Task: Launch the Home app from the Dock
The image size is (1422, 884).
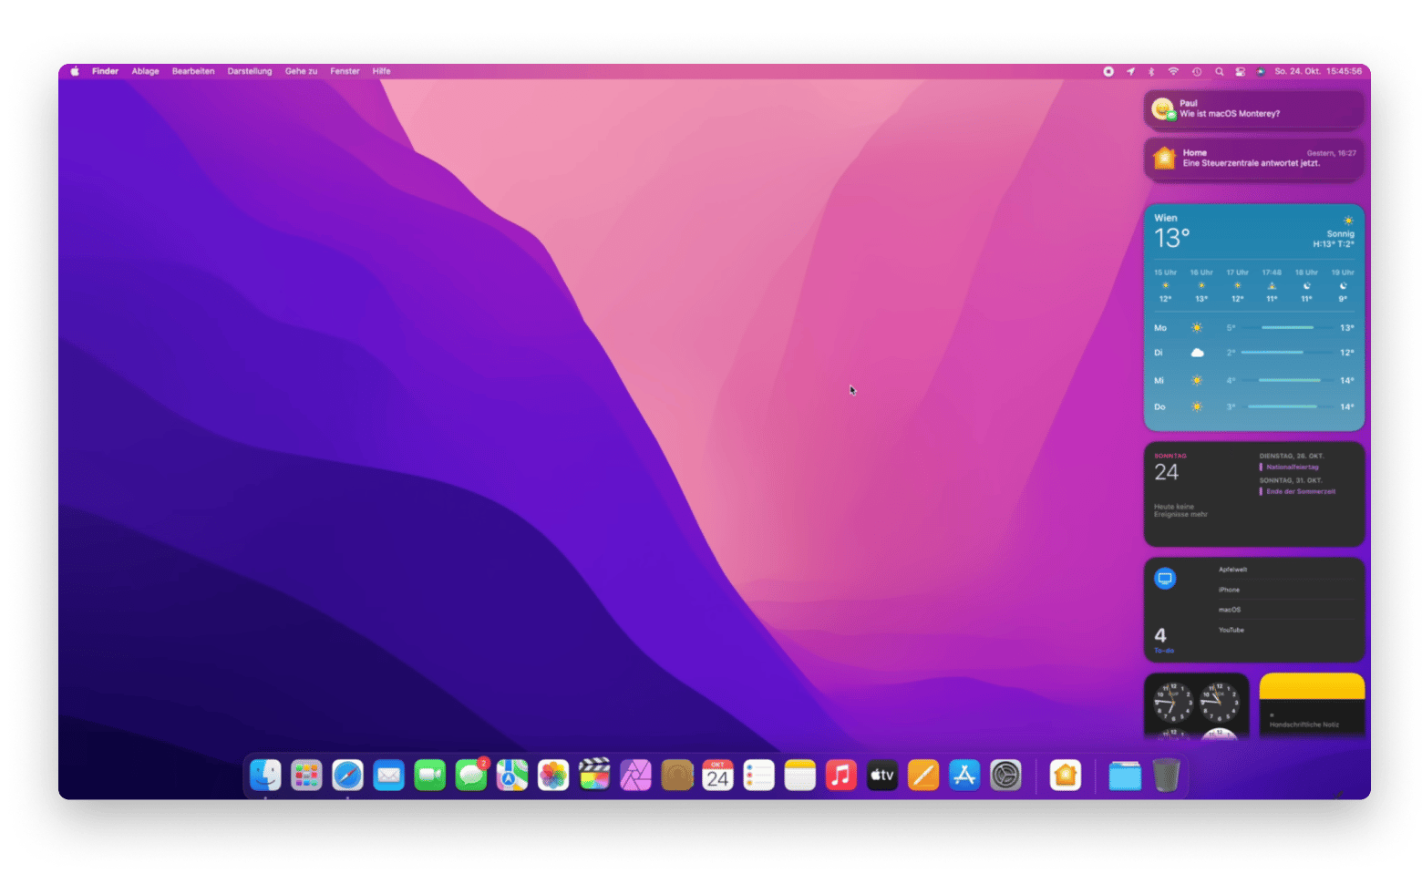Action: coord(1066,776)
